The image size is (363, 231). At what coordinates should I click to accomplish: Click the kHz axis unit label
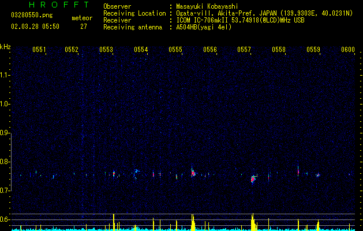click(5, 47)
